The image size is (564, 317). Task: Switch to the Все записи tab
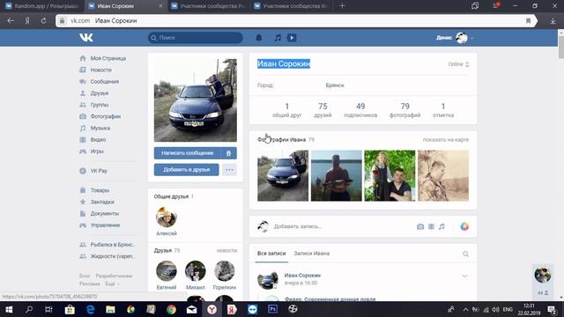(x=271, y=254)
